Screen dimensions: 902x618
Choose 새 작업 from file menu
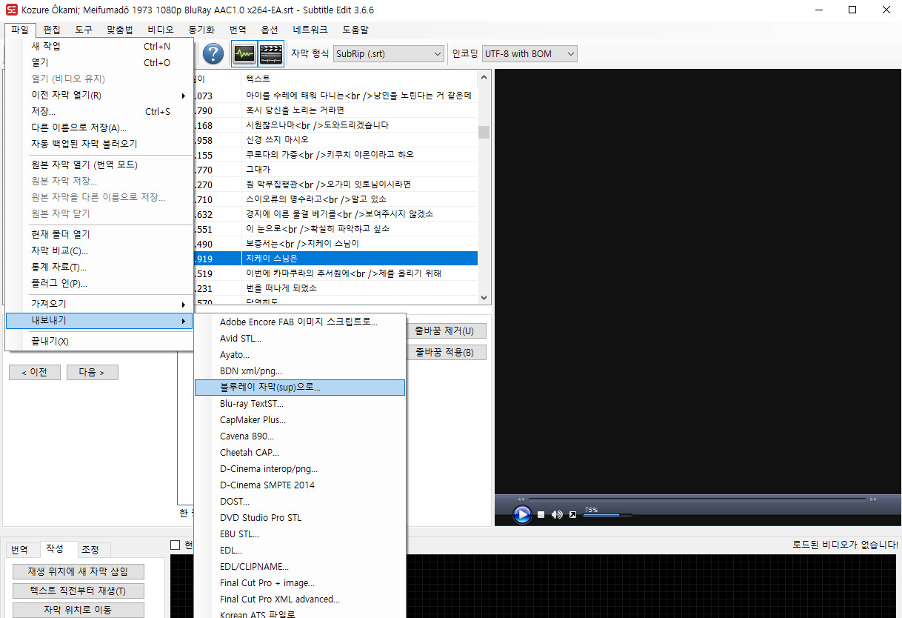point(98,46)
